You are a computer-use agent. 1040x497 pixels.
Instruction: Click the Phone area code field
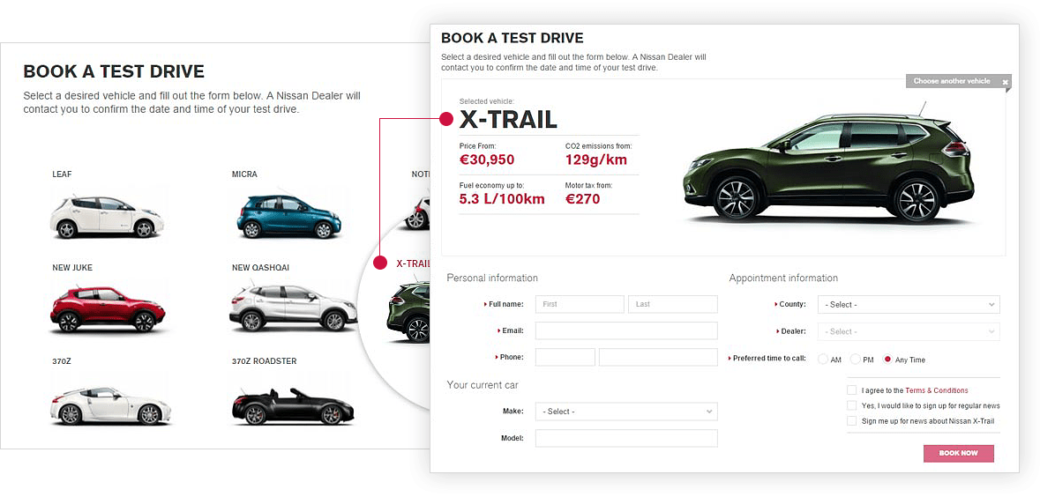565,357
